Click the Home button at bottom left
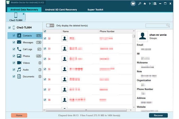Image resolution: width=179 pixels, height=119 pixels. pos(19,115)
